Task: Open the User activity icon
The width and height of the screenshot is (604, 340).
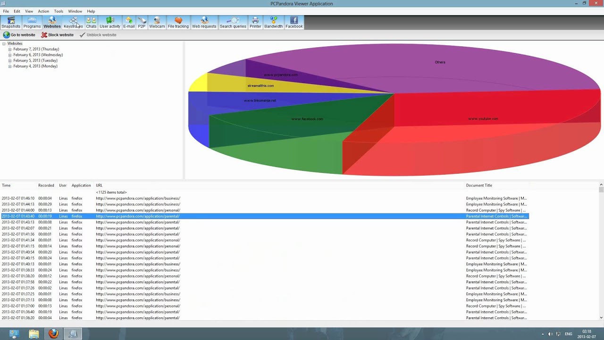Action: pos(110,22)
